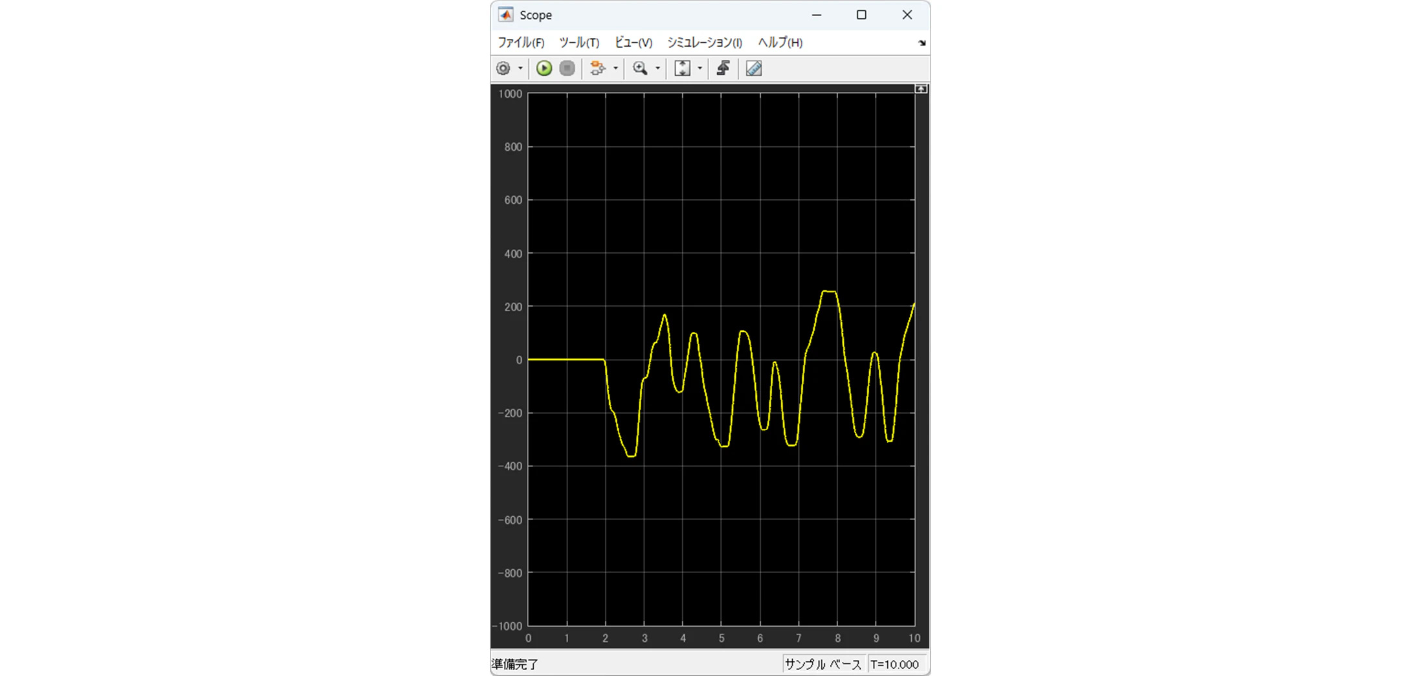Click the サンプル ベース status entry

[822, 664]
